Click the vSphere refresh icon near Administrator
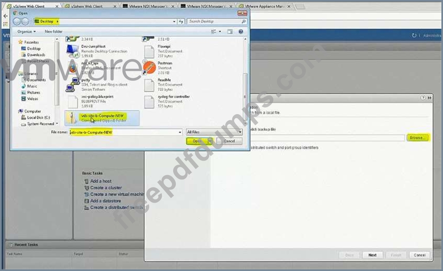Image resolution: width=443 pixels, height=271 pixels. point(414,35)
